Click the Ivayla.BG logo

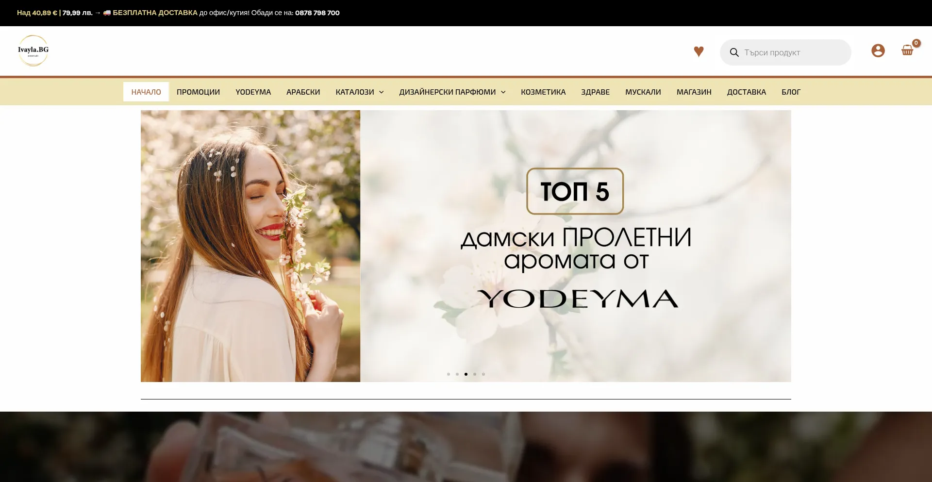(x=33, y=50)
